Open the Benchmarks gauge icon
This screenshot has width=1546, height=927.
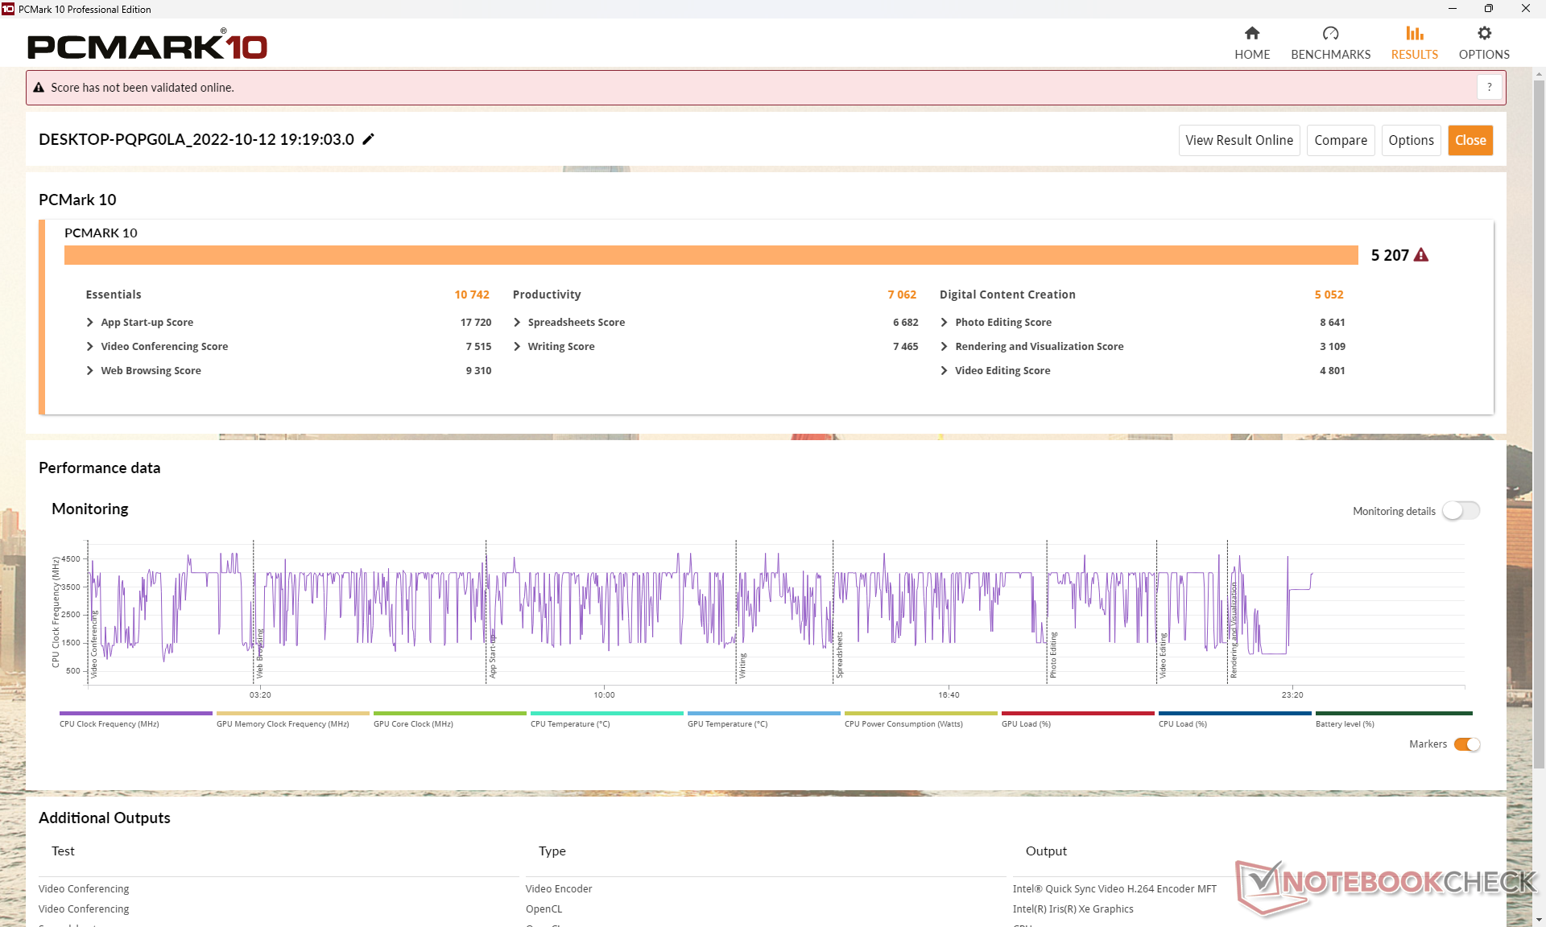coord(1330,33)
